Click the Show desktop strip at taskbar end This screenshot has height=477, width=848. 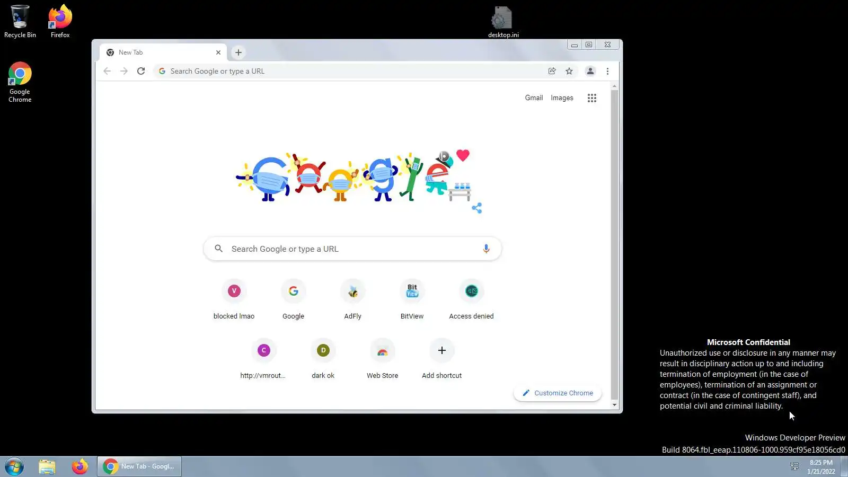coord(844,466)
